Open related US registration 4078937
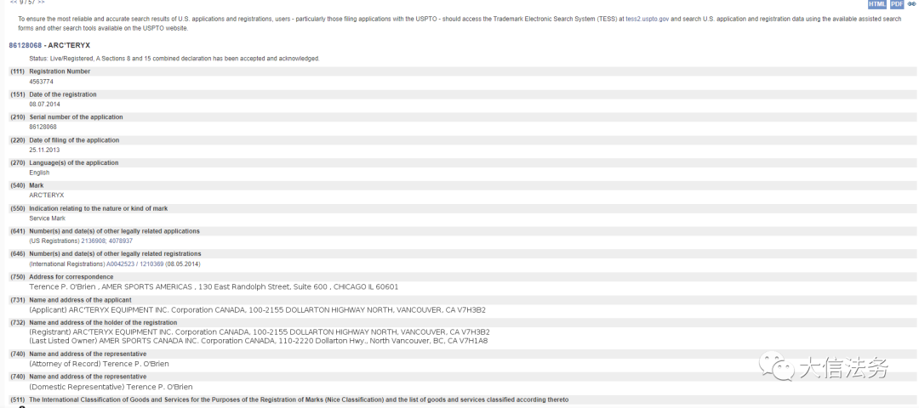The image size is (919, 408). click(121, 241)
